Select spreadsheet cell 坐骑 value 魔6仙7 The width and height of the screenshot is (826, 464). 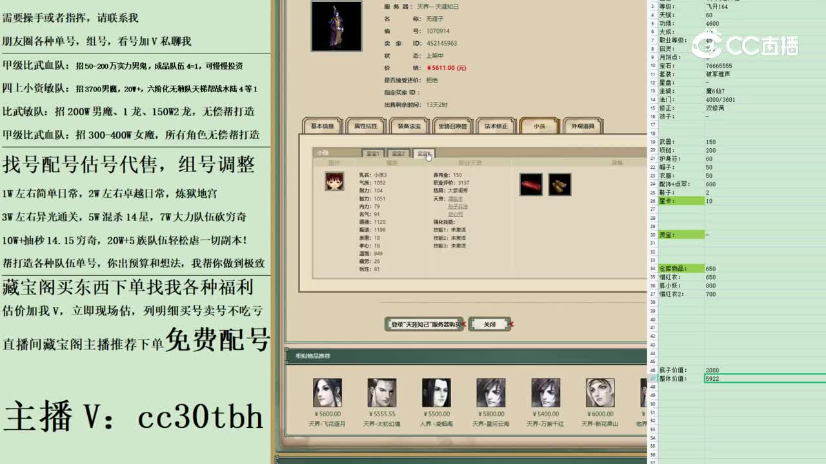coord(765,92)
